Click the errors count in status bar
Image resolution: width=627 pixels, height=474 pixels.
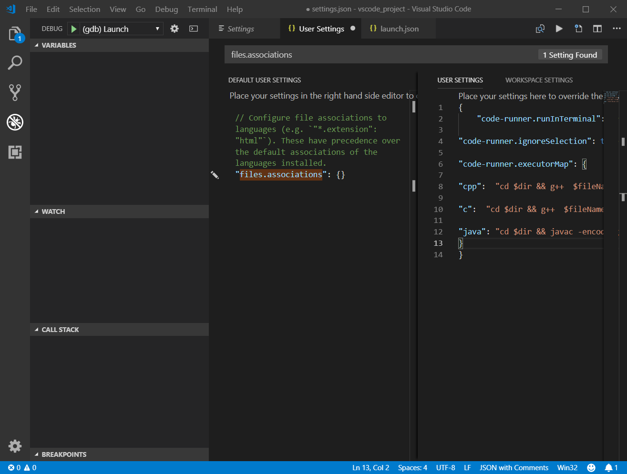point(14,468)
